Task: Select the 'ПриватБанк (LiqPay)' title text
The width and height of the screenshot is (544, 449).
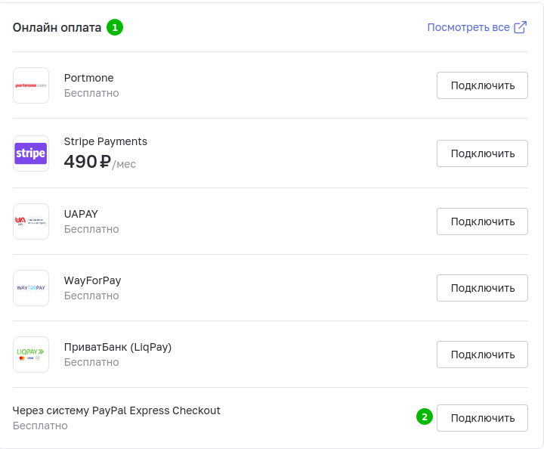Action: [118, 348]
